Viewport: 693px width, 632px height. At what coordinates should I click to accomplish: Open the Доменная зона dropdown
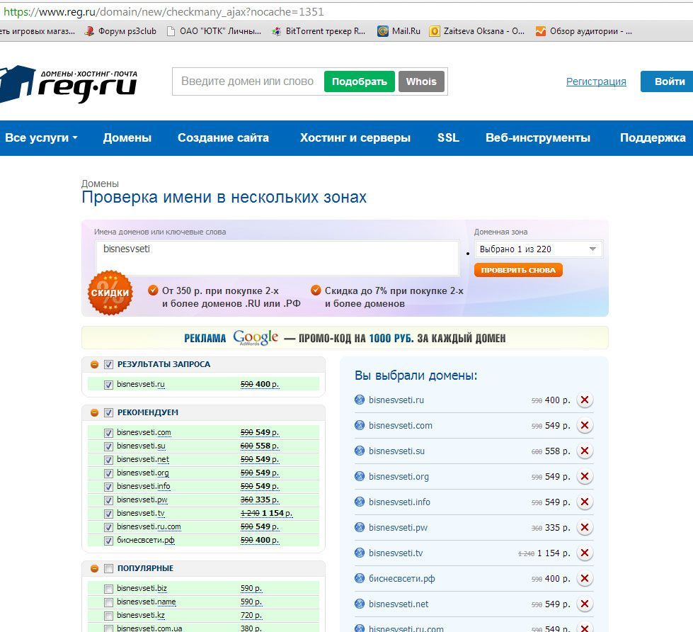coord(538,249)
